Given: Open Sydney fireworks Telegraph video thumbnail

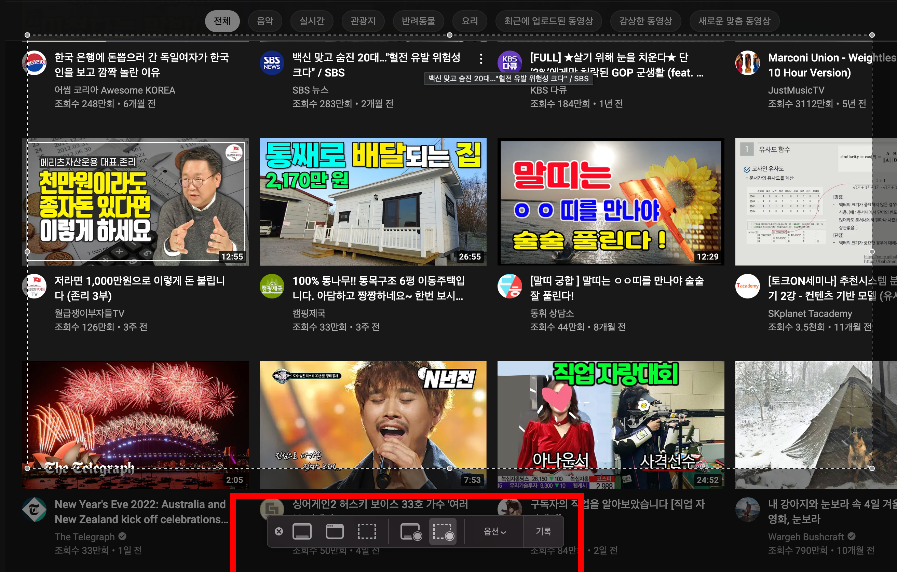Looking at the screenshot, I should tap(135, 425).
